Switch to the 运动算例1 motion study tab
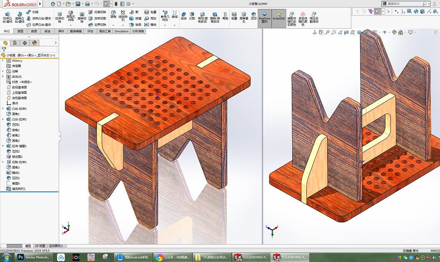The height and width of the screenshot is (262, 440). click(56, 246)
